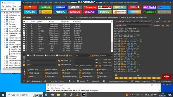The image size is (173, 97).
Task: Toggle Auto Reboot checkbox
Action: 34,55
